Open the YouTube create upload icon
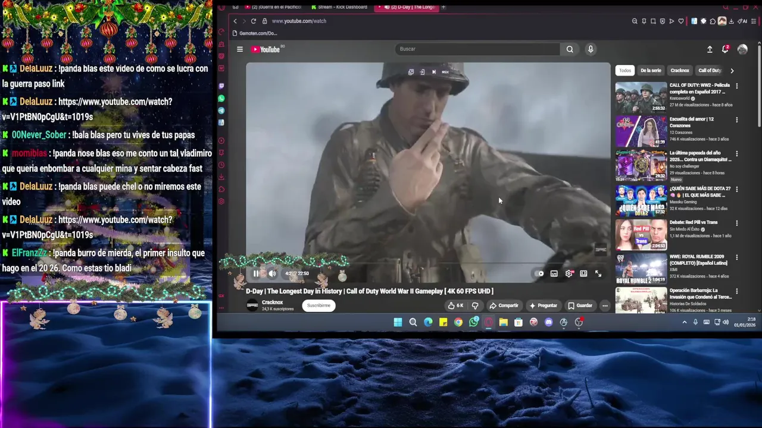This screenshot has width=762, height=428. click(x=710, y=49)
